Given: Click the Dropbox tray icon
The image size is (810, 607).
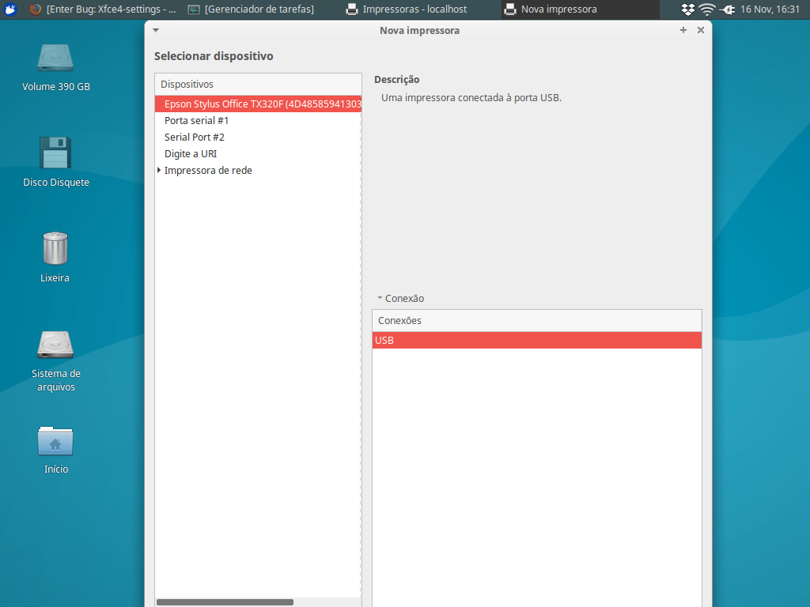Looking at the screenshot, I should pos(688,9).
